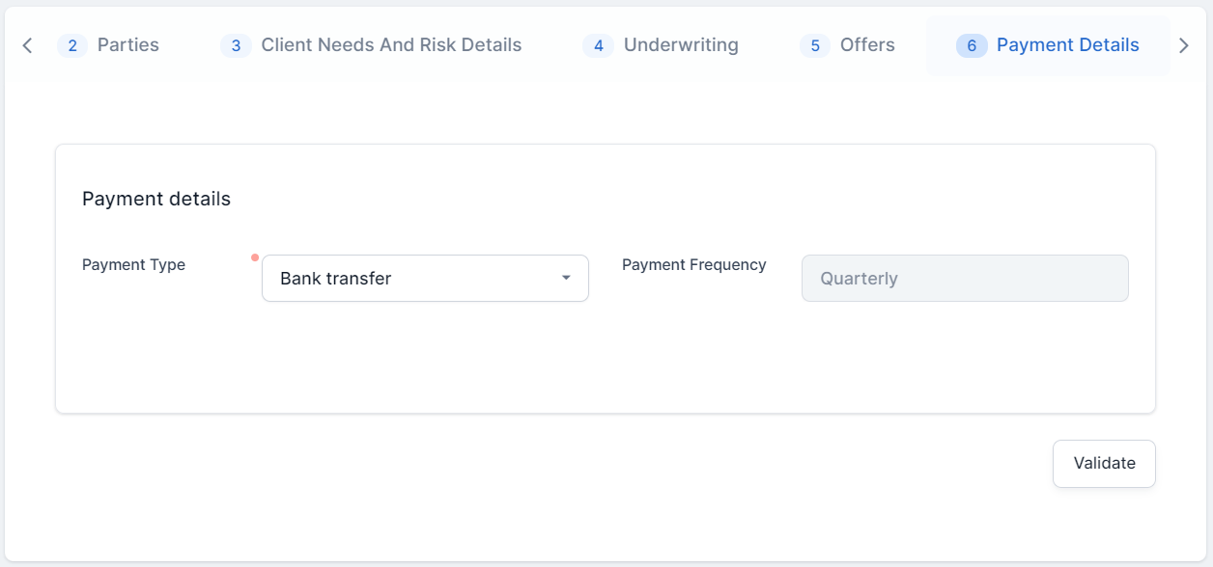The height and width of the screenshot is (567, 1213).
Task: Click the Payment details section heading
Action: tap(156, 200)
